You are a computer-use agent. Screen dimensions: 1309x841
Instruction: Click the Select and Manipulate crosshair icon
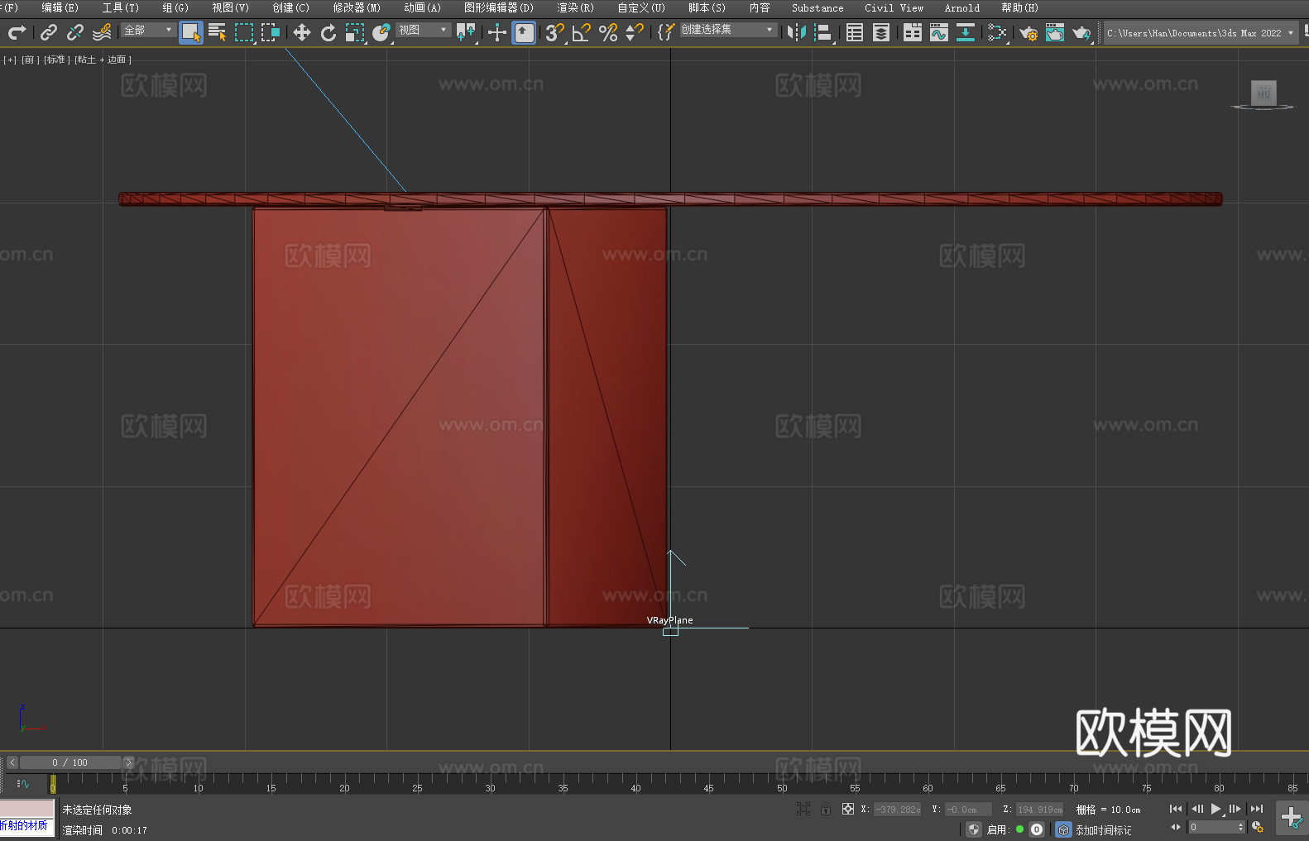pyautogui.click(x=497, y=32)
